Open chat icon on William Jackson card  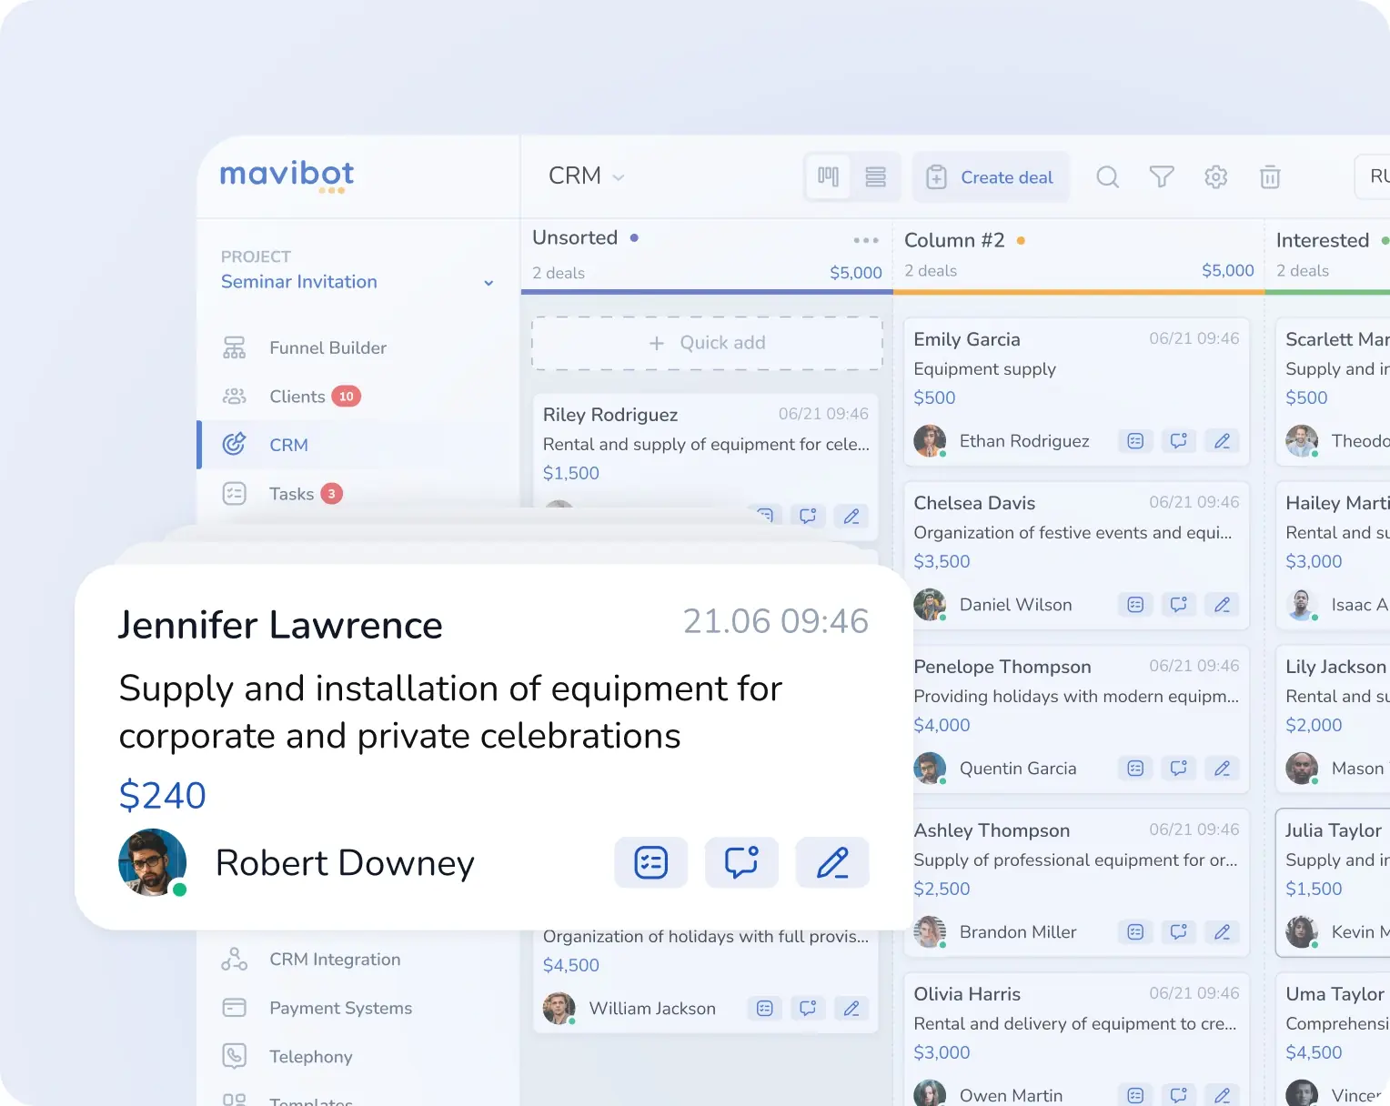[808, 1008]
